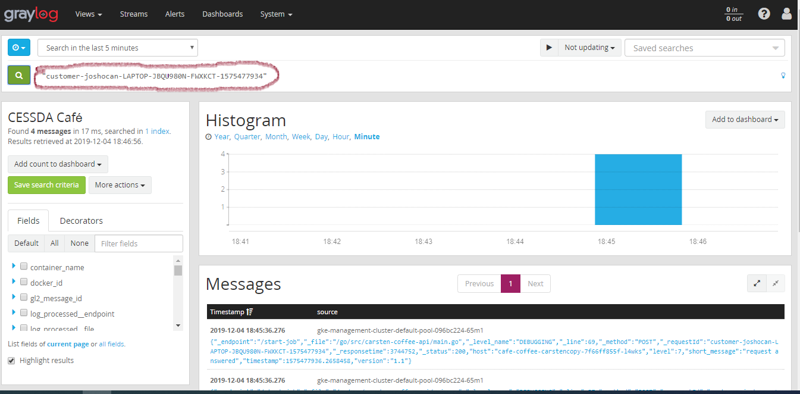Check the container_name field checkbox

[x=24, y=267]
